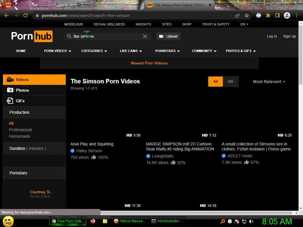Viewport: 303px width, 227px height.
Task: Expand the PORN VIDEOS nav dropdown
Action: coord(58,51)
